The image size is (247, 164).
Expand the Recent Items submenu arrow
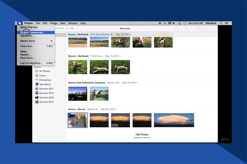tap(52, 41)
